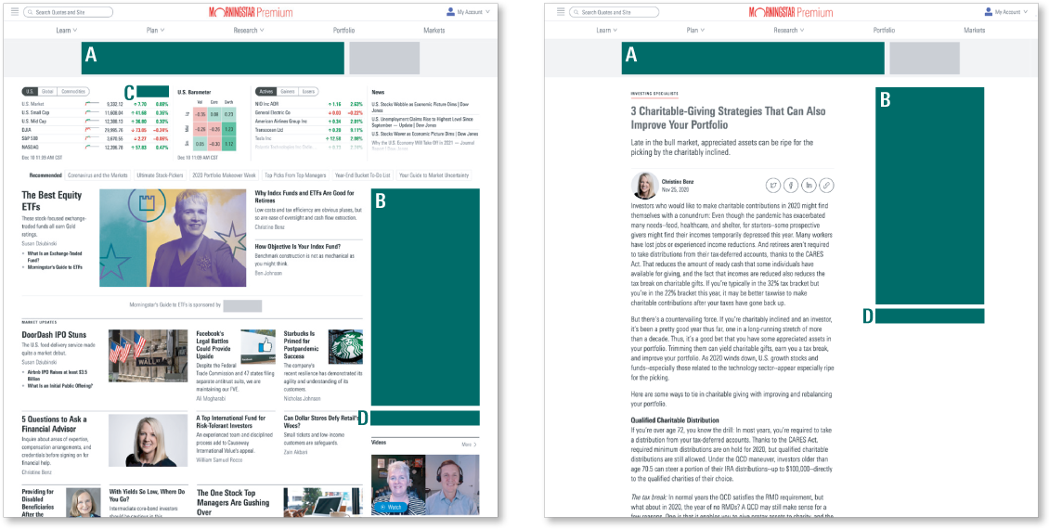
Task: Copy the article link via chain icon
Action: 826,186
